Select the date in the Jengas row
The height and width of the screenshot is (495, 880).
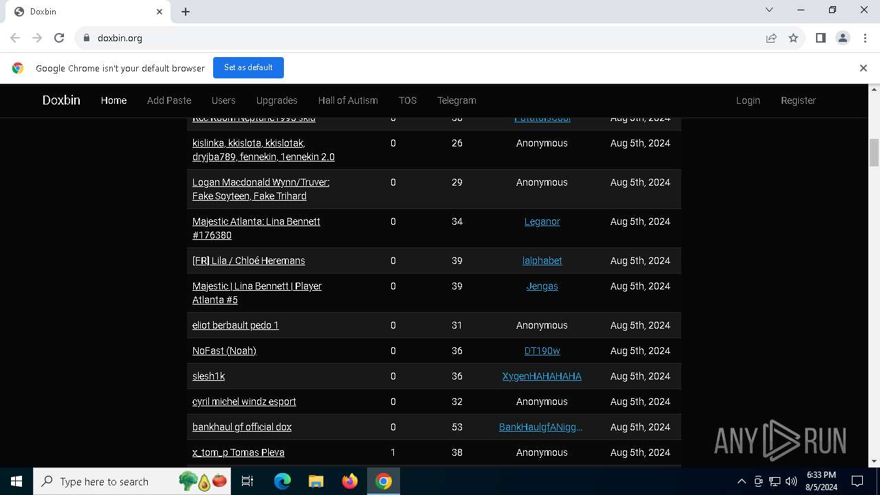click(x=640, y=286)
